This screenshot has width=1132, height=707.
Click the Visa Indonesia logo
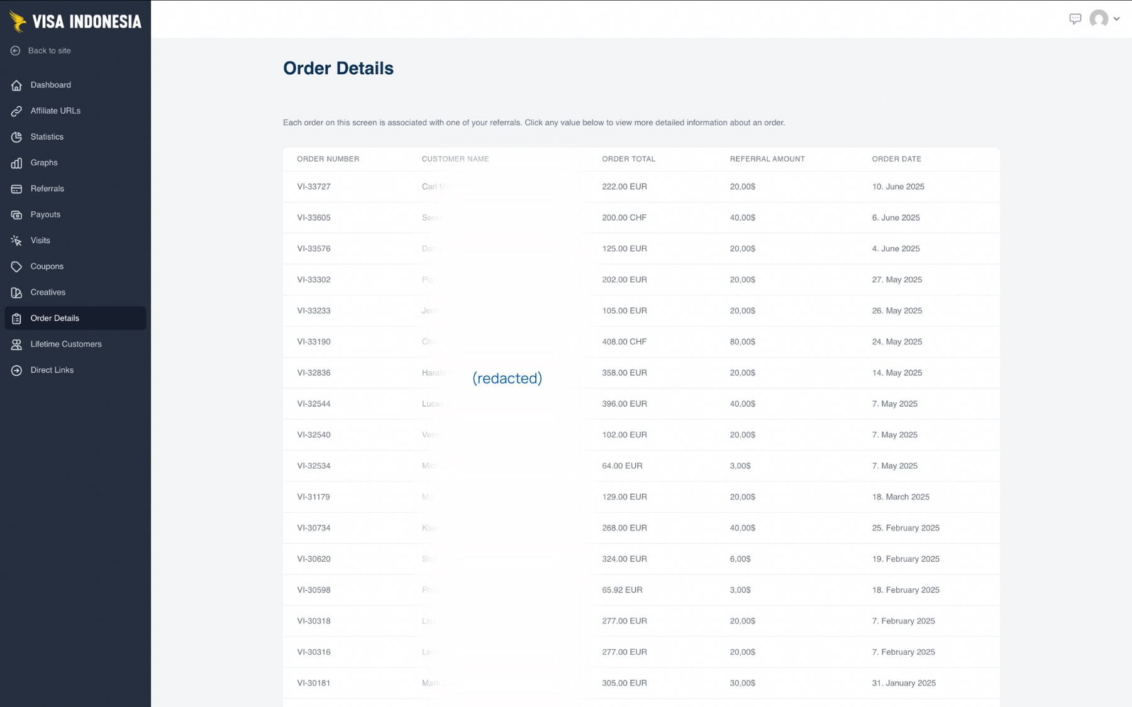coord(75,20)
